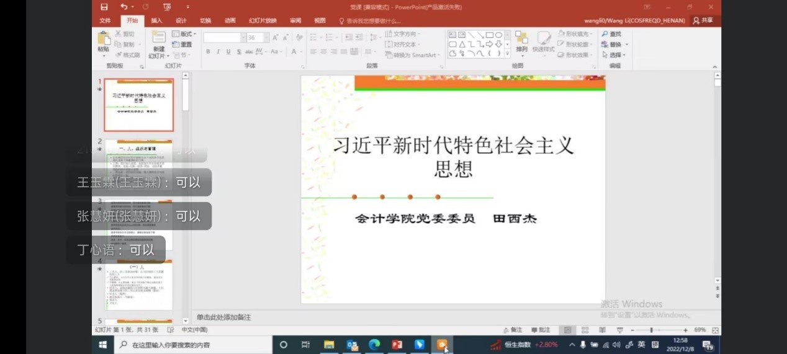Toggle Underline formatting button

[228, 52]
